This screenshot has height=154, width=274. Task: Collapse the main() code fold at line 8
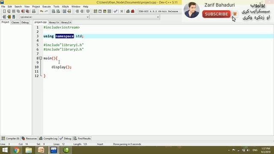point(41,58)
